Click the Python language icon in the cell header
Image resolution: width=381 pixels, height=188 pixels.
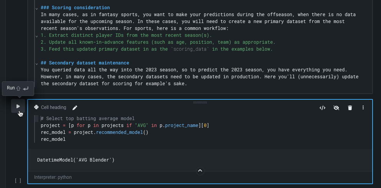point(36,107)
